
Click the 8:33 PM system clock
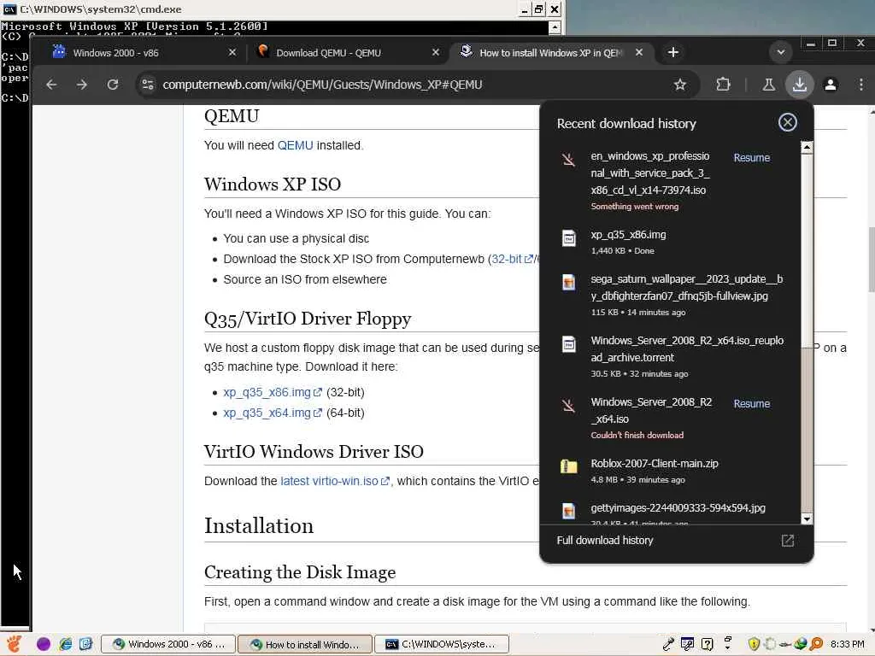847,644
